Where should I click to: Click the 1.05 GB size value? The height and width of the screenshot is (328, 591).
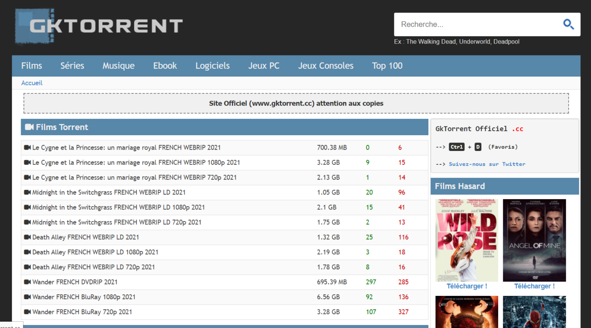pyautogui.click(x=328, y=192)
